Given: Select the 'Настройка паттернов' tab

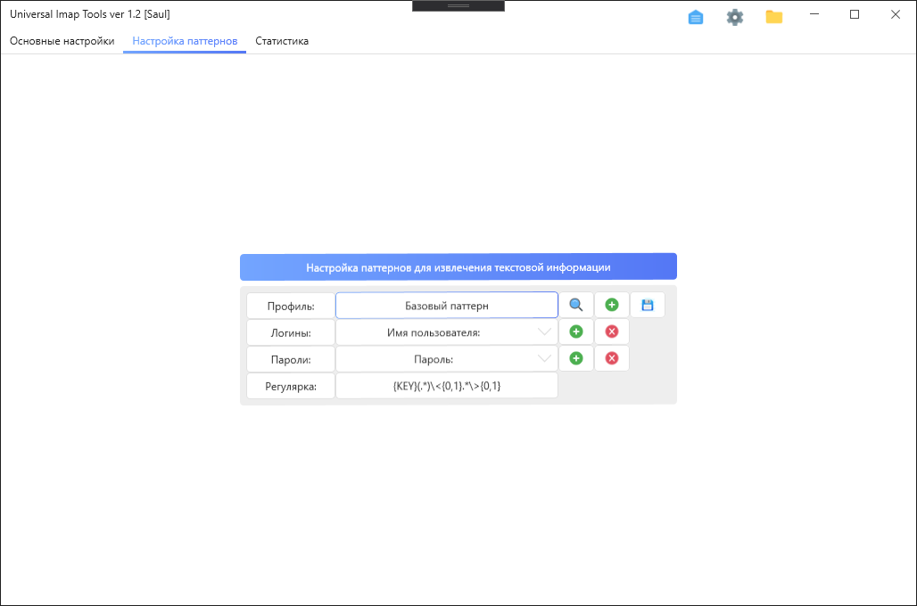Looking at the screenshot, I should point(185,41).
